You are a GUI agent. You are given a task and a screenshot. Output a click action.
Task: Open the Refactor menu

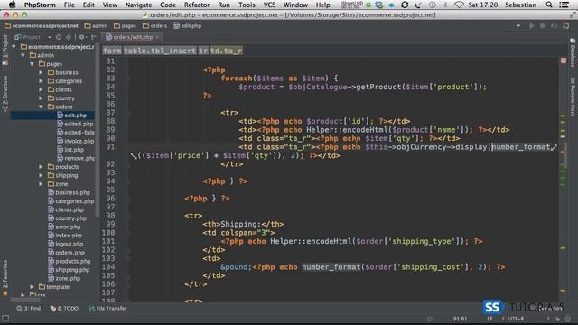[x=197, y=5]
